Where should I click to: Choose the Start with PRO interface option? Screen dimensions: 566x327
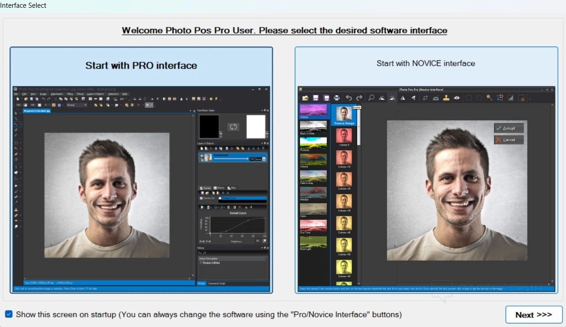pos(141,65)
